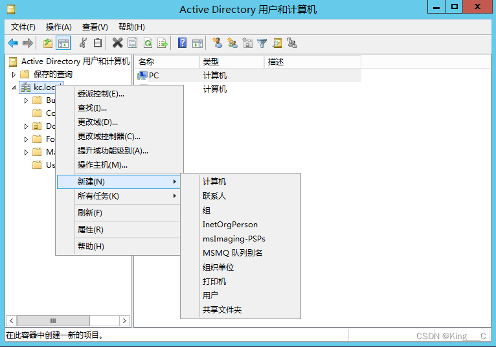Screen dimensions: 496x347
Task: Click 刷新(F) in context menu
Action: pos(119,212)
